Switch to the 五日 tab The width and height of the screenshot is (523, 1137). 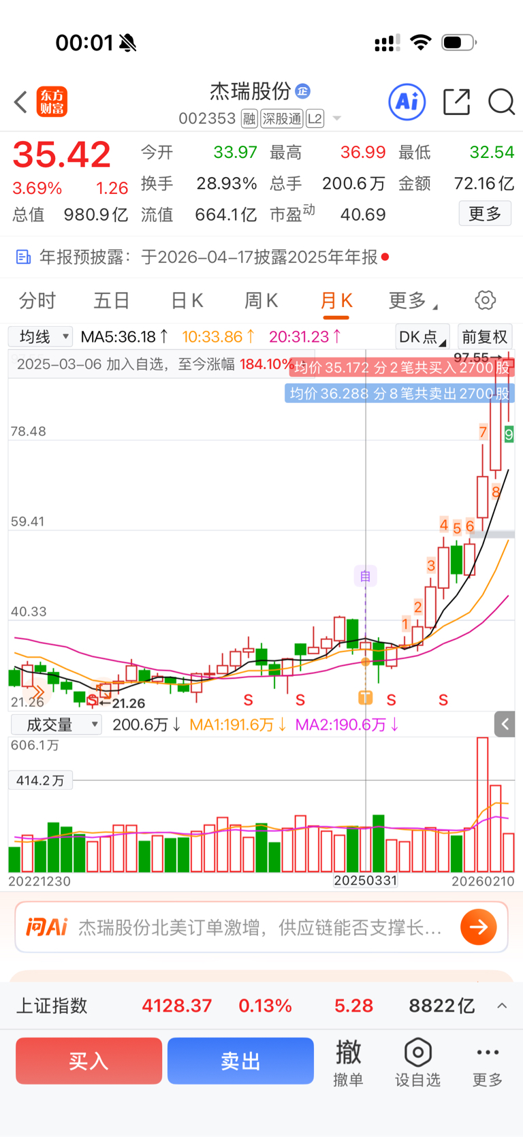(x=112, y=300)
